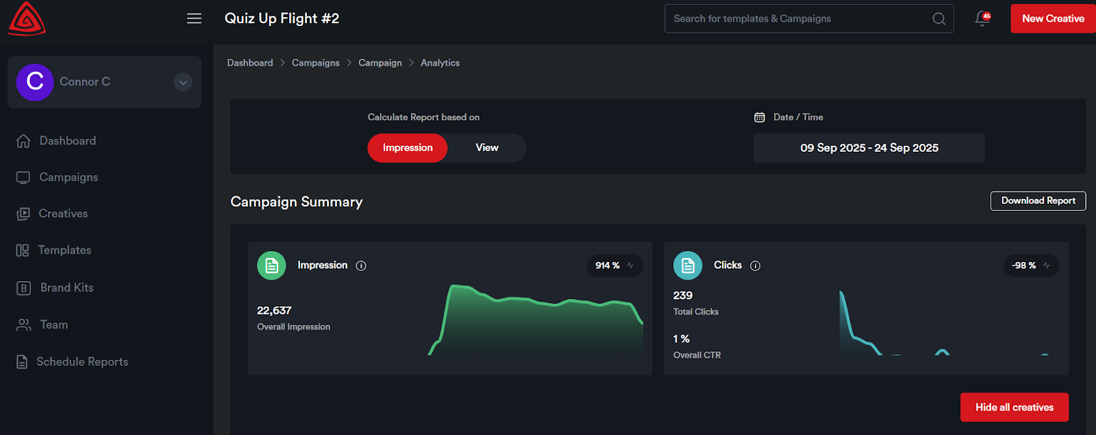Select Impression report basis
Viewport: 1096px width, 435px height.
(x=408, y=148)
